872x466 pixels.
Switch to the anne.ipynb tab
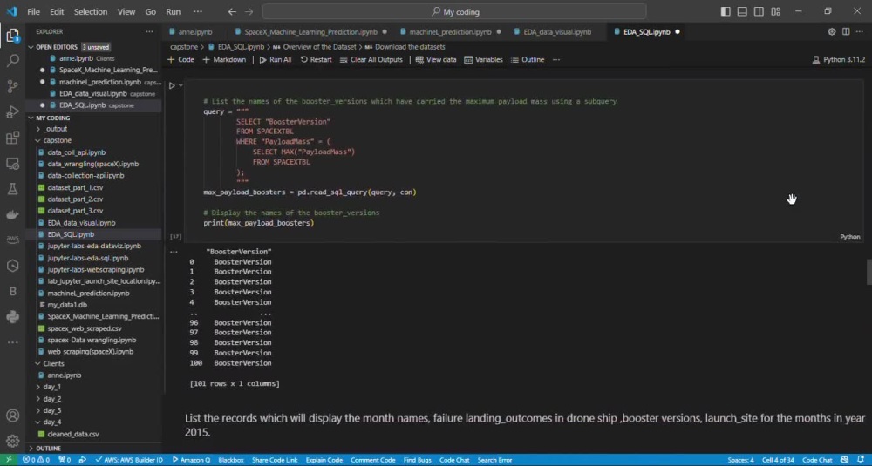[x=195, y=32]
